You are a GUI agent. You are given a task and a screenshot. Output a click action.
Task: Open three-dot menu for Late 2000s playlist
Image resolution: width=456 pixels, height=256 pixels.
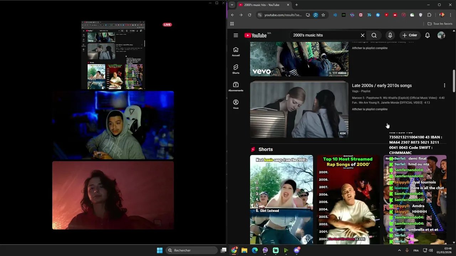click(444, 85)
